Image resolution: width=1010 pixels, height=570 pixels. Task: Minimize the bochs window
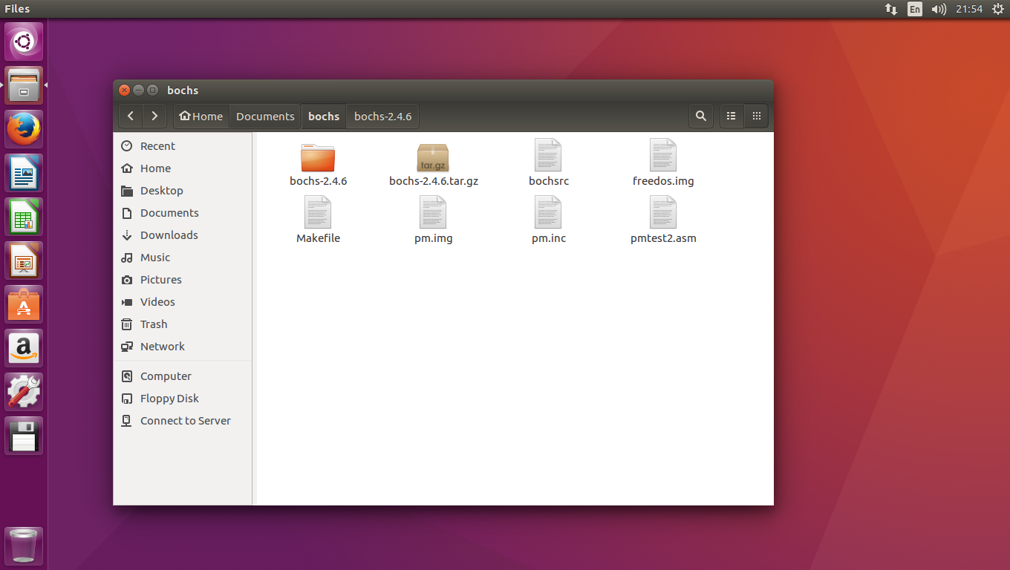(x=139, y=90)
